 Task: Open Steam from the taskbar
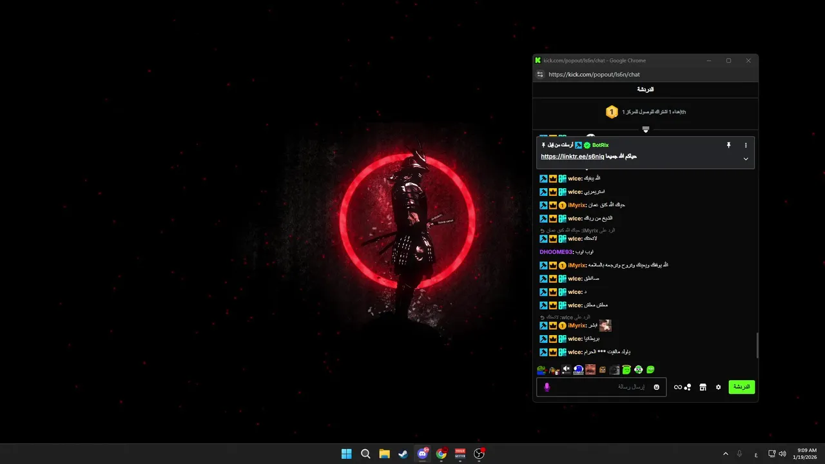point(403,454)
